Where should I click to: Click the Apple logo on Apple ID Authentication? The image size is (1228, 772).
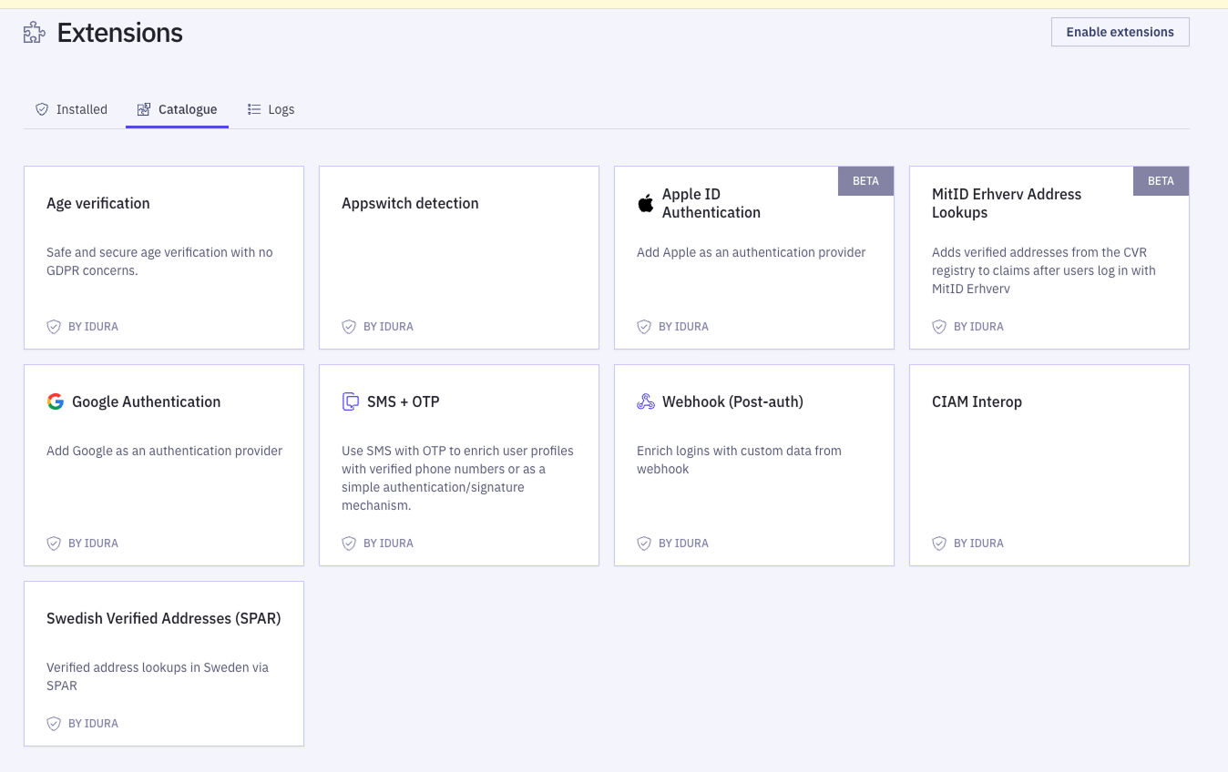point(647,202)
